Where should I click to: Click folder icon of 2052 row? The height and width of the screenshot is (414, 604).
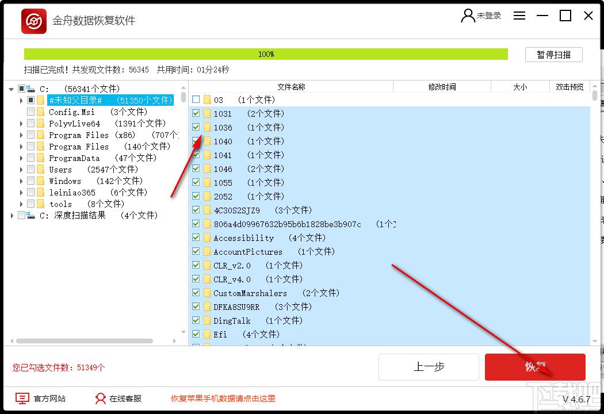(x=207, y=197)
